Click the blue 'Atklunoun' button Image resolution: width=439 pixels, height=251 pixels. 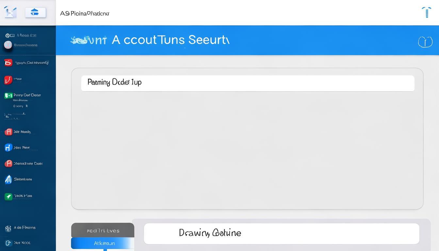[103, 243]
